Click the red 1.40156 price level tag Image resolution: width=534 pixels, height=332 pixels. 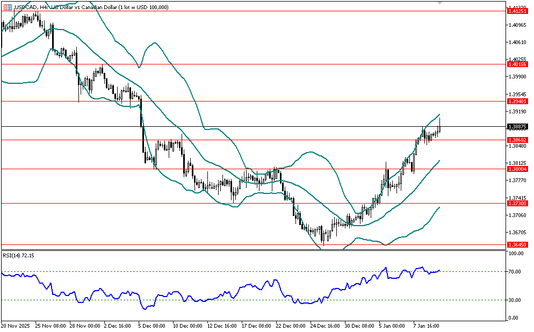(518, 64)
